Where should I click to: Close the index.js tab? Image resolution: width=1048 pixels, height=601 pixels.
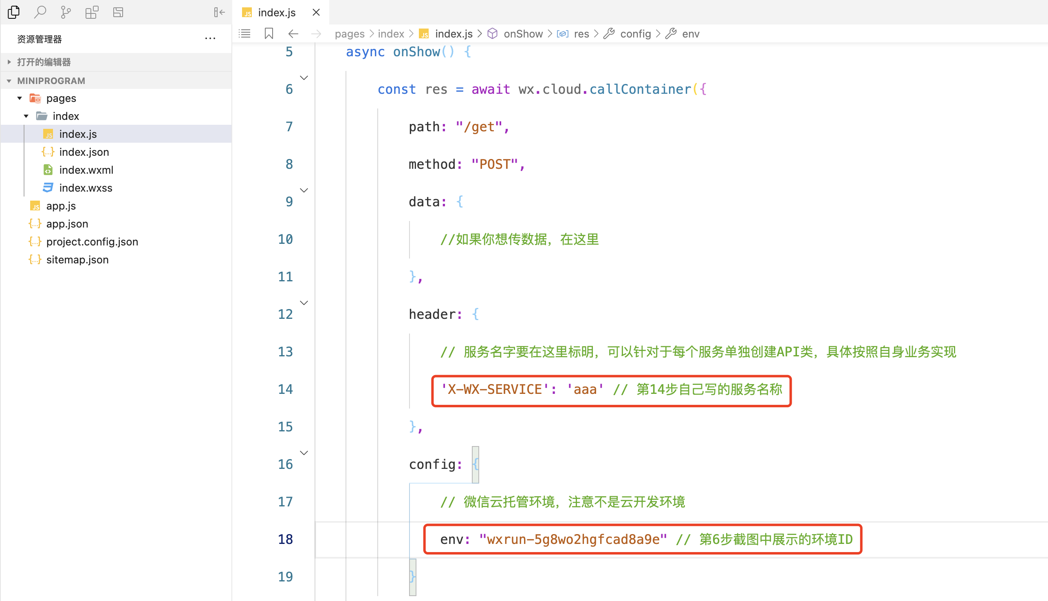pyautogui.click(x=316, y=12)
